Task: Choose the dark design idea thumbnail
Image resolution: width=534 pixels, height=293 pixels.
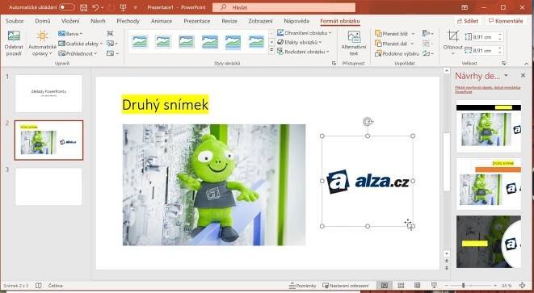Action: [489, 241]
